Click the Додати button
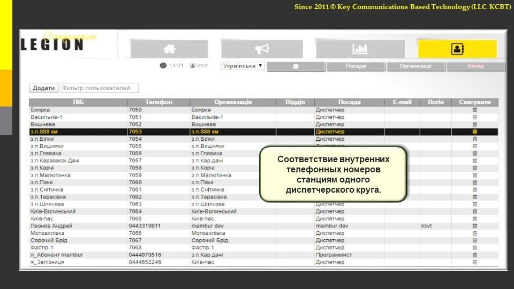Viewport: 514px width, 289px height. click(x=43, y=88)
